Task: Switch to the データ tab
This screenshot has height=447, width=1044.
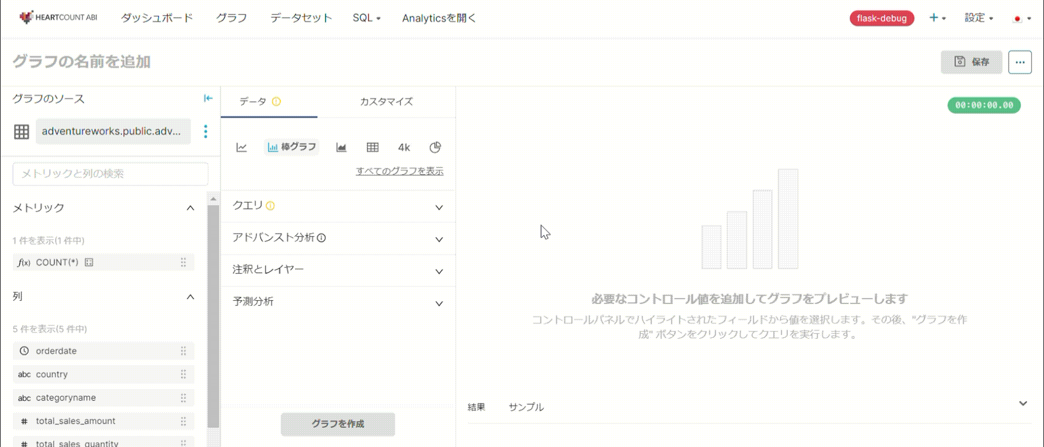Action: click(x=269, y=102)
